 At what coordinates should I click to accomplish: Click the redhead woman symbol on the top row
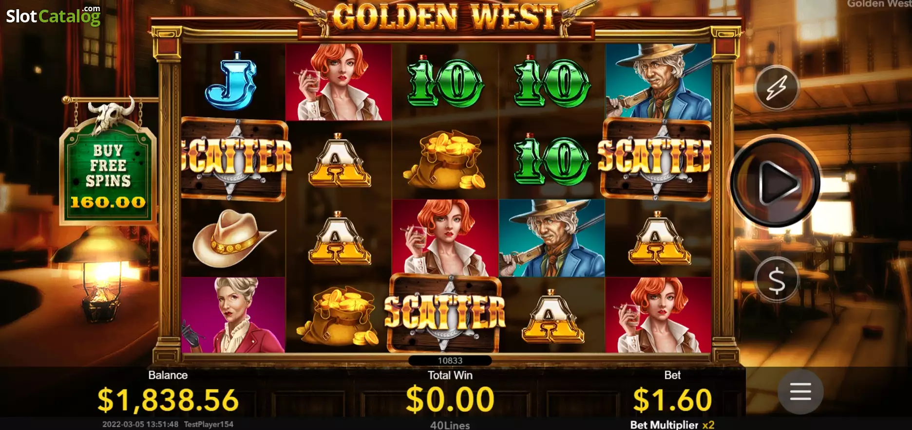(339, 82)
